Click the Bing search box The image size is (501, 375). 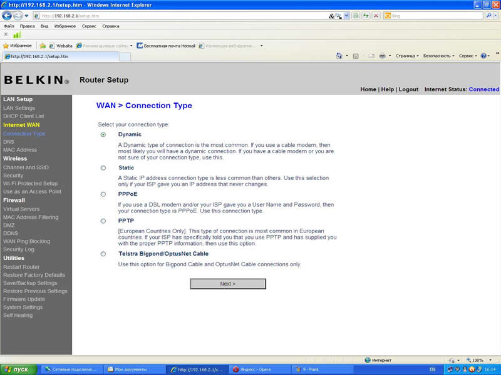click(x=433, y=16)
